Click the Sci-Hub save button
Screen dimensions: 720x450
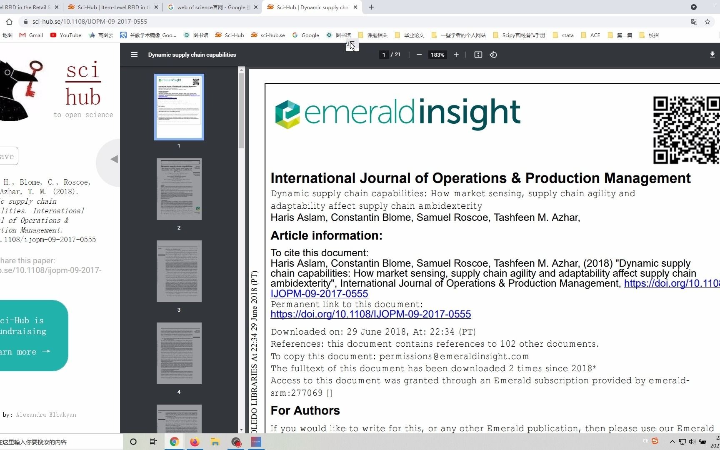pyautogui.click(x=8, y=156)
